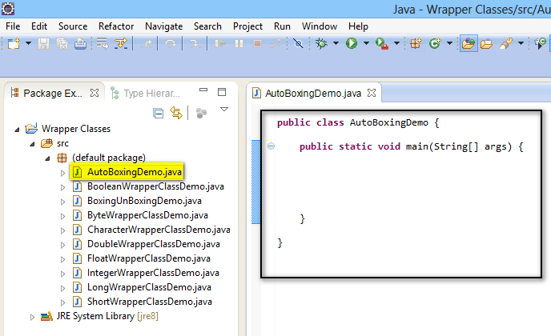Open the Navigate menu
Screen dimensions: 551x336
coord(163,26)
